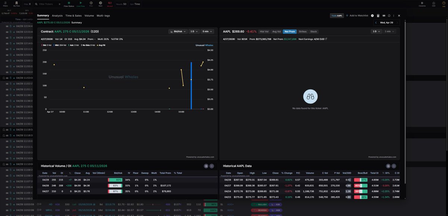Image resolution: width=448 pixels, height=216 pixels.
Task: Select the Strikes chart option
Action: (x=303, y=32)
